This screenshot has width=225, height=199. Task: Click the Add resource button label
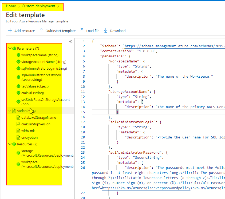click(25, 31)
